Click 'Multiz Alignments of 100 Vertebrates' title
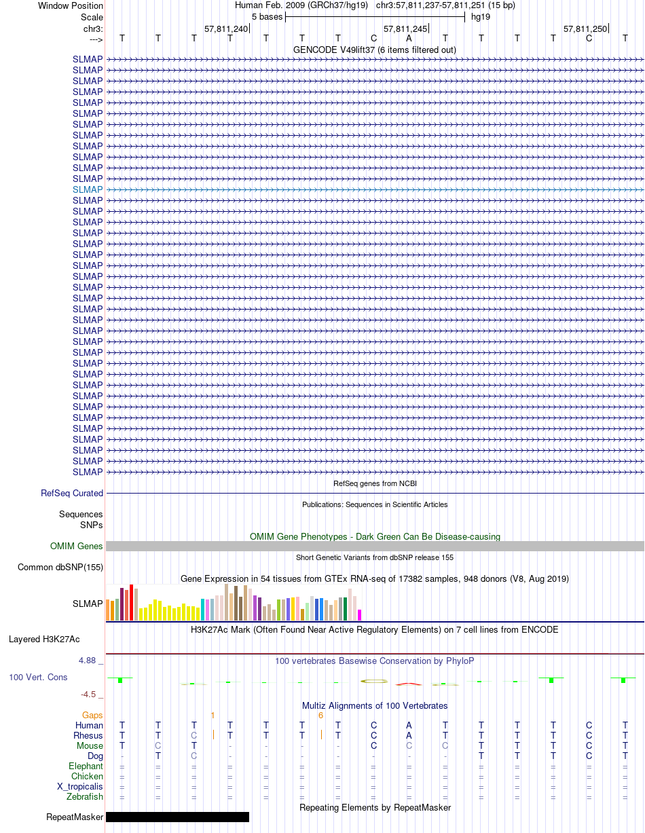 tap(375, 706)
